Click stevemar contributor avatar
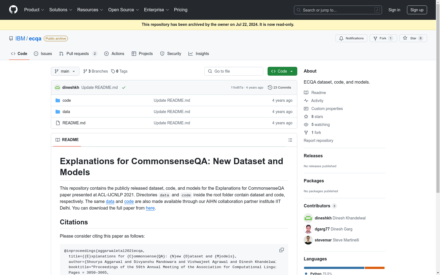Viewport: 440px width, 275px height. 308,240
